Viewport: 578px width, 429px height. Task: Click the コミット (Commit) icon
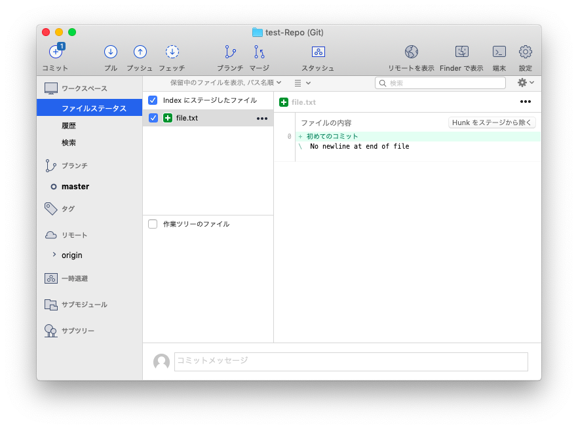pyautogui.click(x=54, y=52)
